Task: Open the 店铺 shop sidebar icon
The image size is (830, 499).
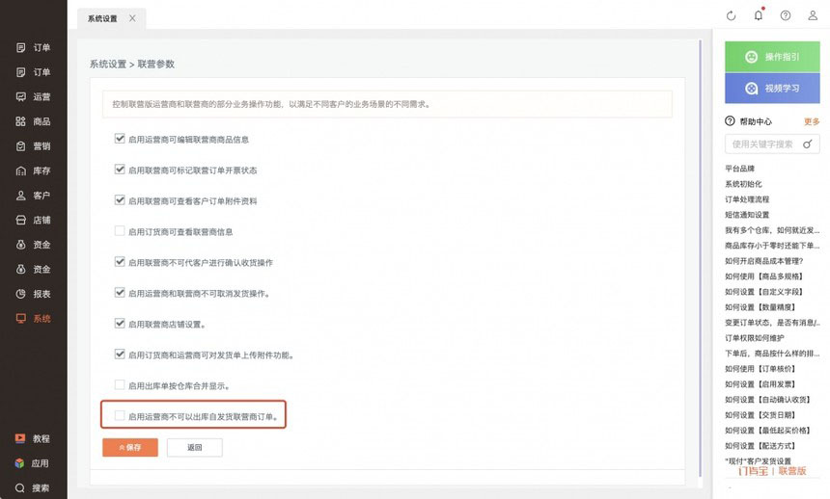Action: point(20,220)
